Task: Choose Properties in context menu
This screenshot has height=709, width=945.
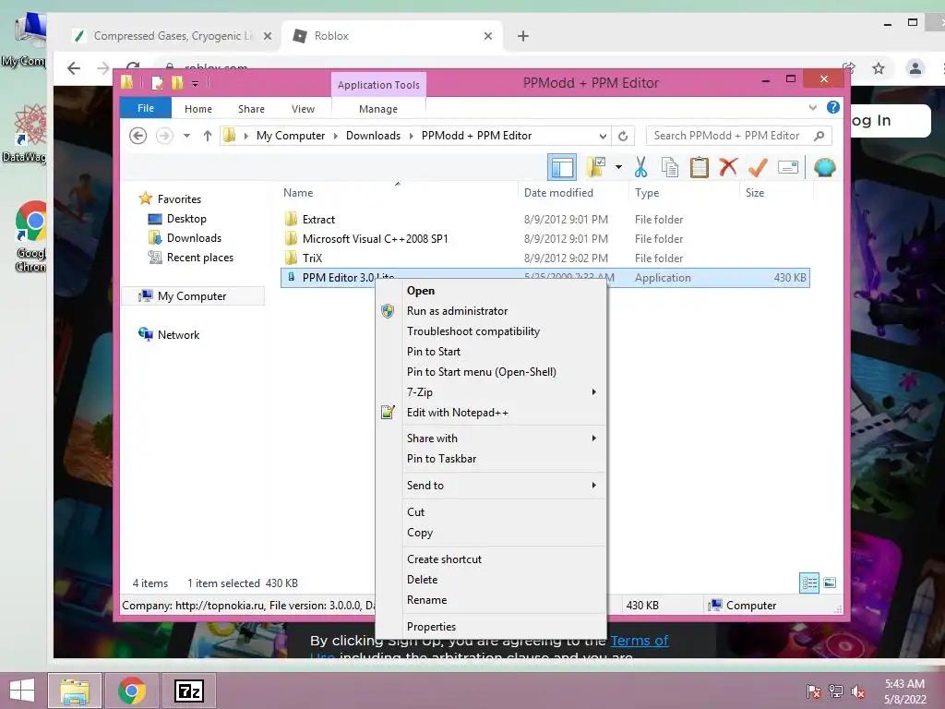Action: 491,627
